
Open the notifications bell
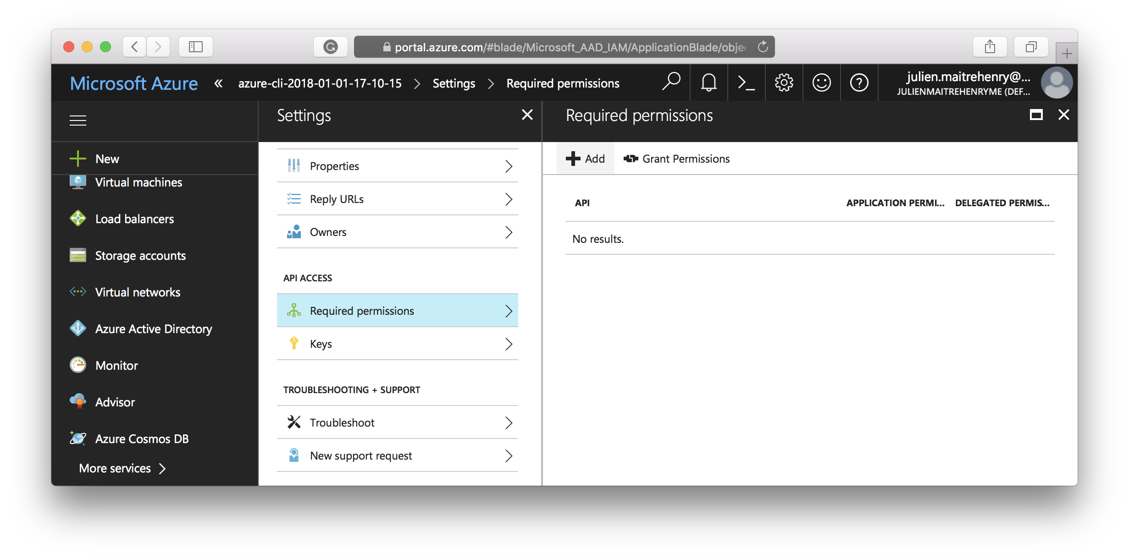point(708,82)
